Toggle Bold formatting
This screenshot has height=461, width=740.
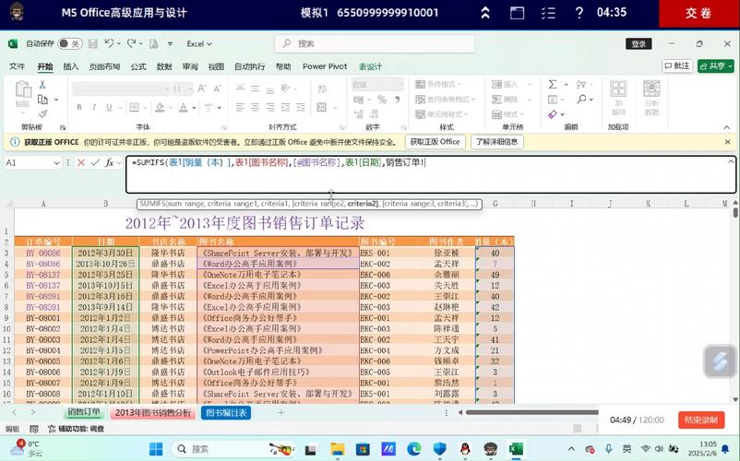(x=79, y=108)
